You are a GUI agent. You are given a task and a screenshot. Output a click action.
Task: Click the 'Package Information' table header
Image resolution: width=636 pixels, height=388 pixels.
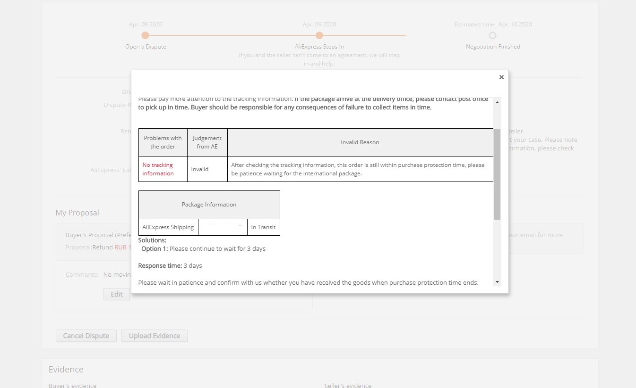pyautogui.click(x=209, y=205)
